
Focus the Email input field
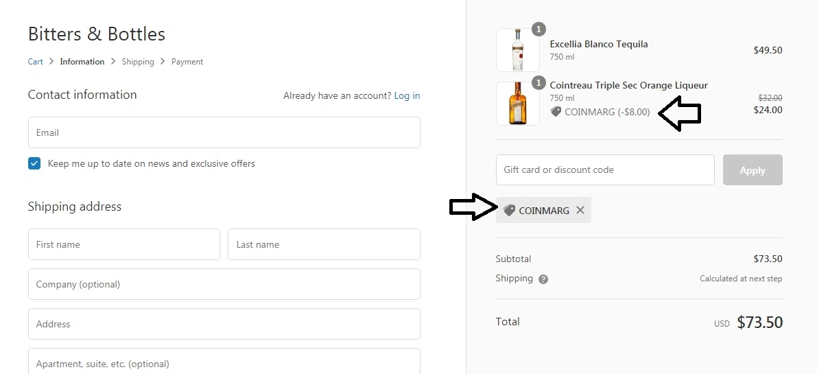click(x=224, y=132)
